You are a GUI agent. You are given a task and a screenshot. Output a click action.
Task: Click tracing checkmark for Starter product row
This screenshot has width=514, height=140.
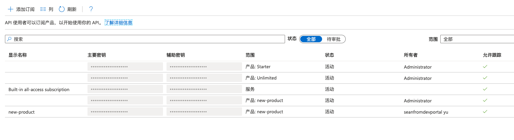click(485, 66)
